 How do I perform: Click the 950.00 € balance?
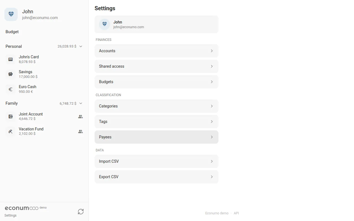(x=26, y=92)
